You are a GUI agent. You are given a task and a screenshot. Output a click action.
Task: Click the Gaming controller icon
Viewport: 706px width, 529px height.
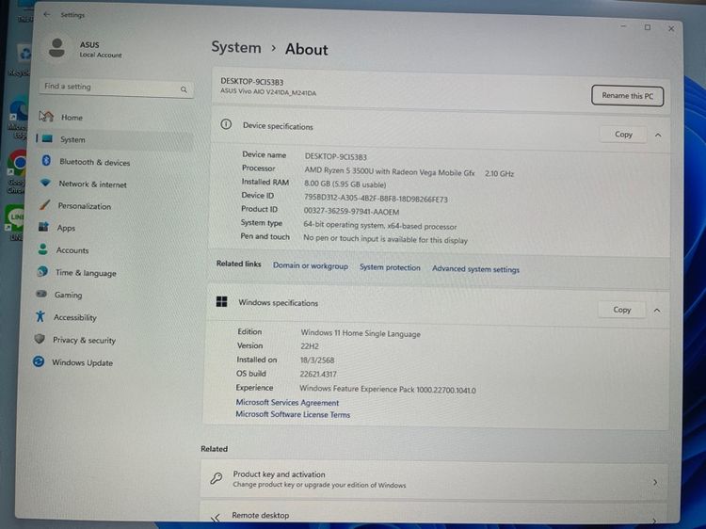point(41,294)
